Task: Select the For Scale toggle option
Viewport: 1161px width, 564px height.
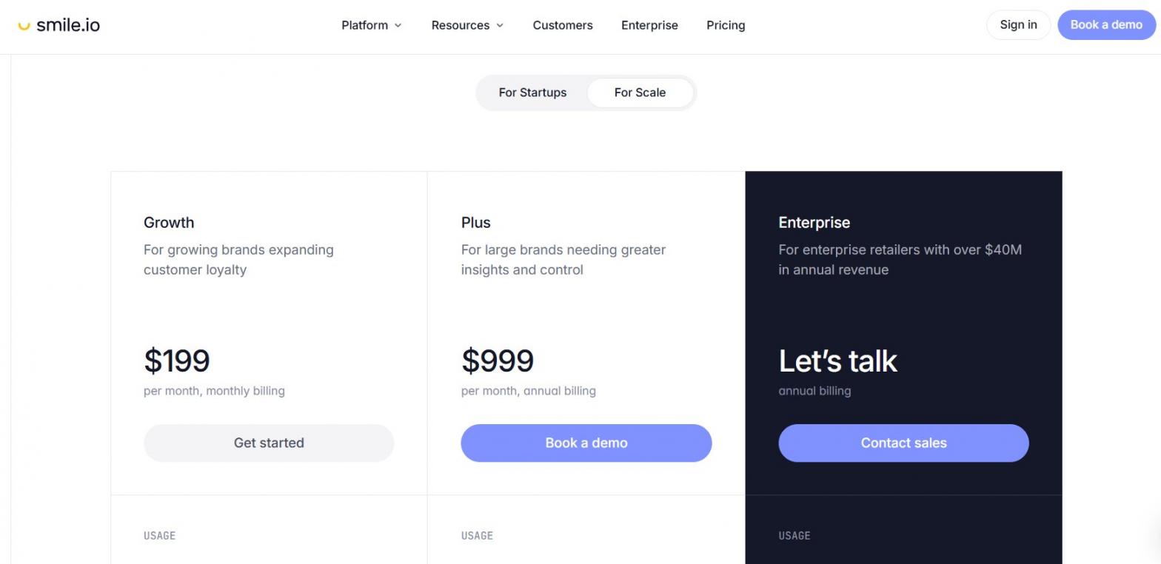Action: pos(640,93)
